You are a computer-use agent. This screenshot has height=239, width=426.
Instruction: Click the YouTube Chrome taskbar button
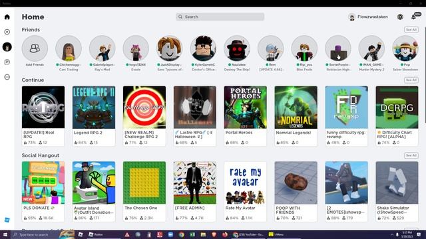coord(248,234)
